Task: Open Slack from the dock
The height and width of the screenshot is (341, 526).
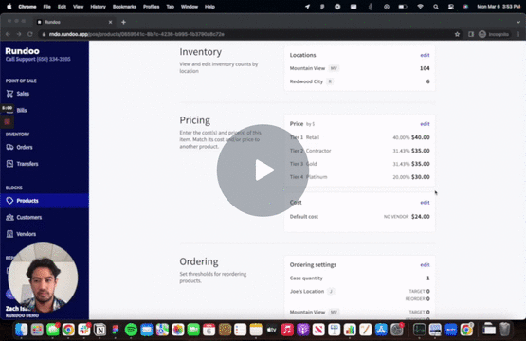Action: (84, 330)
